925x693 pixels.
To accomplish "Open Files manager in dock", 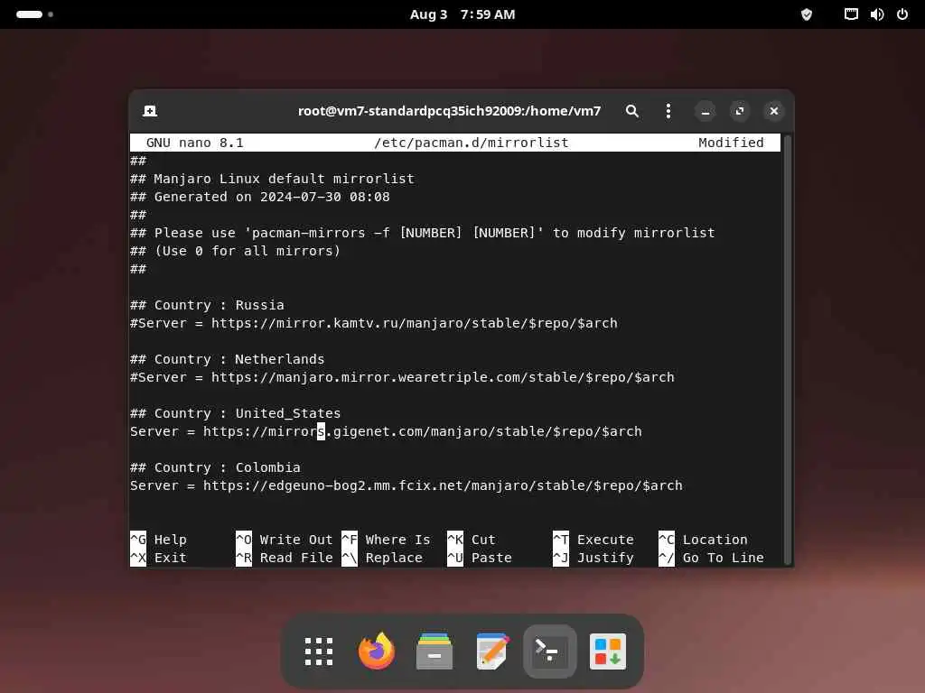I will pos(434,651).
